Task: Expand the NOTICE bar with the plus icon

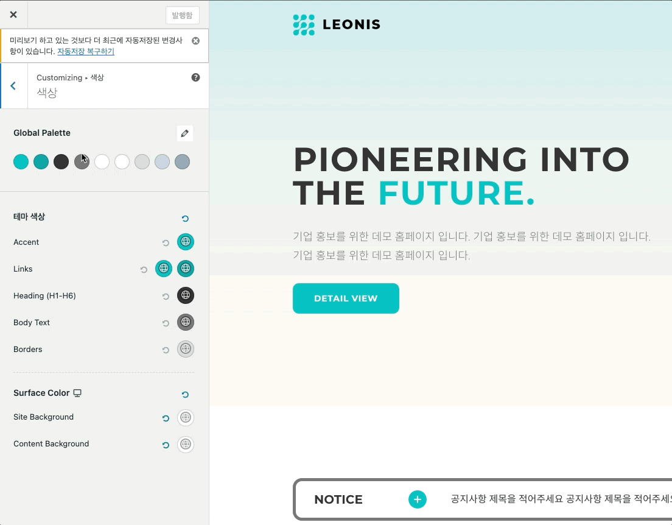Action: click(418, 499)
